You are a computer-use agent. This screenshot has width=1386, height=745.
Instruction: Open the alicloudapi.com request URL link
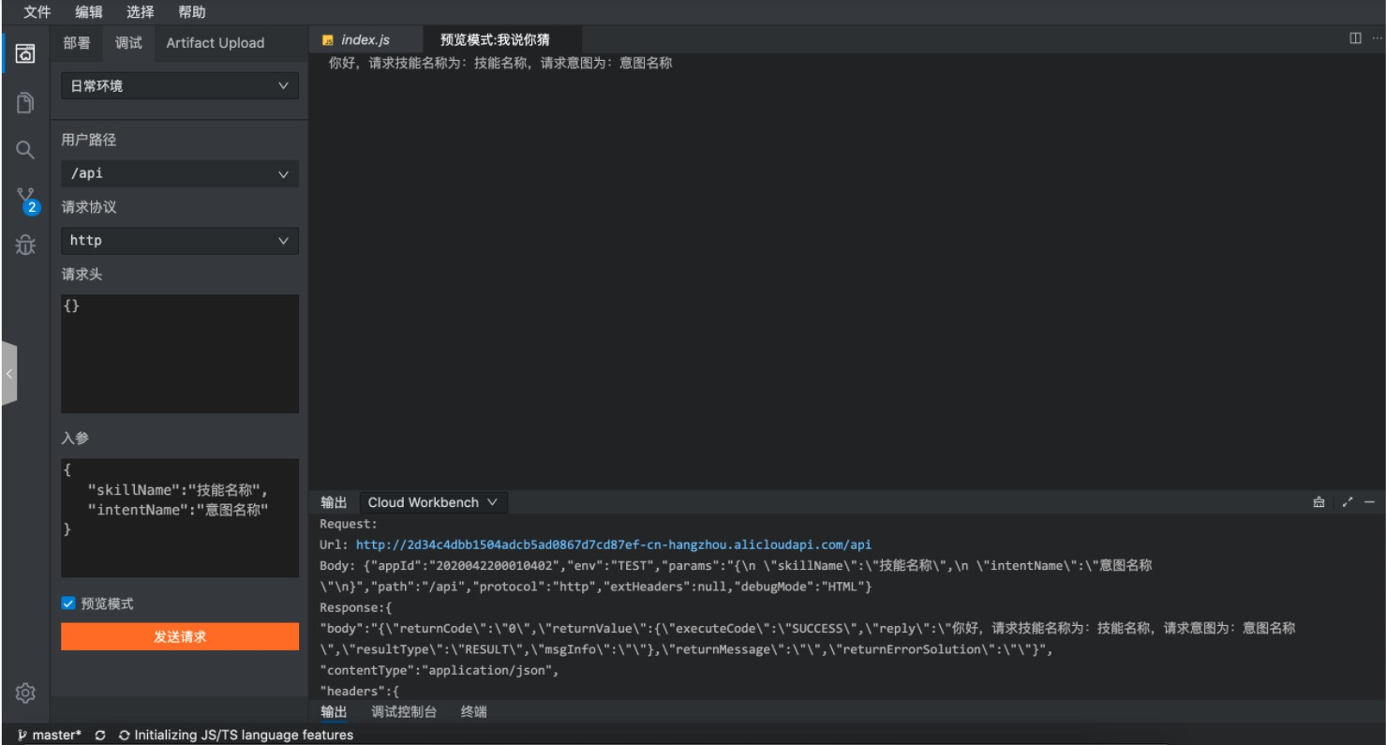615,544
